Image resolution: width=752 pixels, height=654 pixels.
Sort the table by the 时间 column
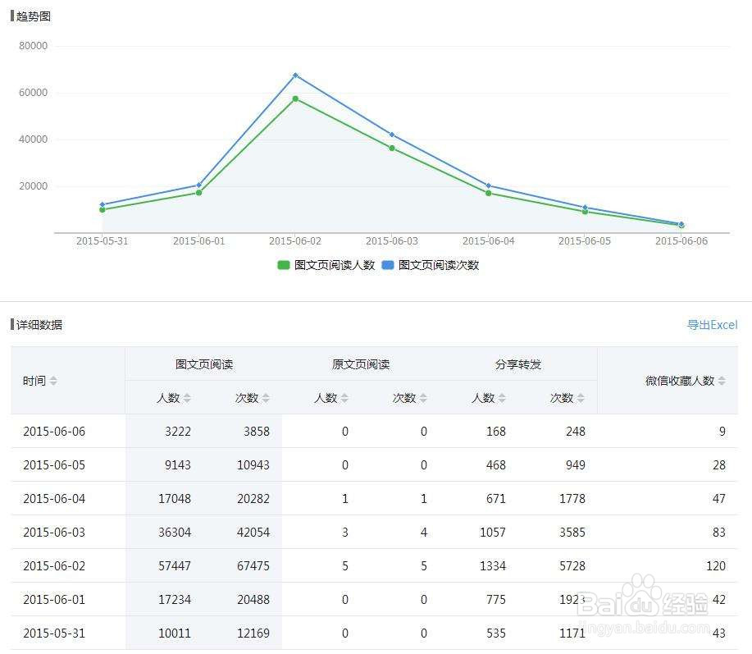tap(53, 381)
